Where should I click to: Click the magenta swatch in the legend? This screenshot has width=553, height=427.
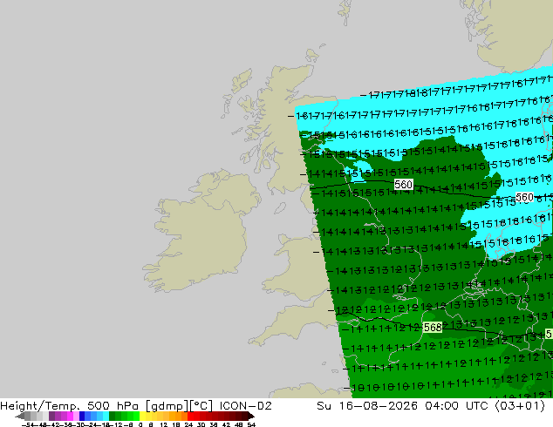[x=70, y=416]
